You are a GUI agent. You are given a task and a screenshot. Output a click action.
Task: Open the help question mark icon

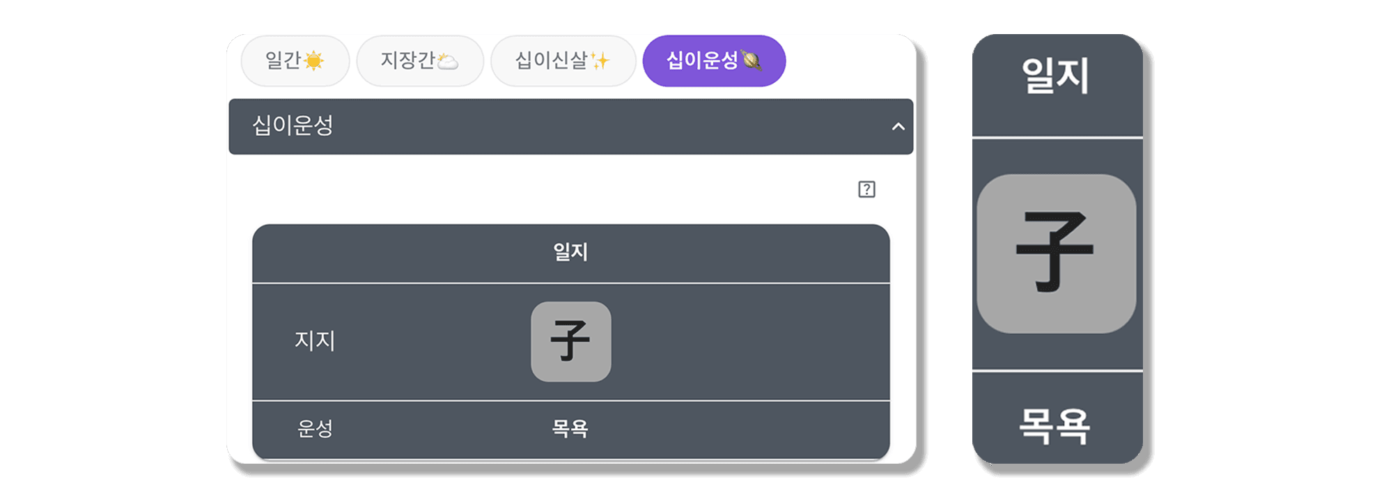(x=866, y=188)
